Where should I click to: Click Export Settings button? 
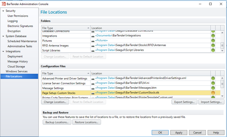click(184, 102)
